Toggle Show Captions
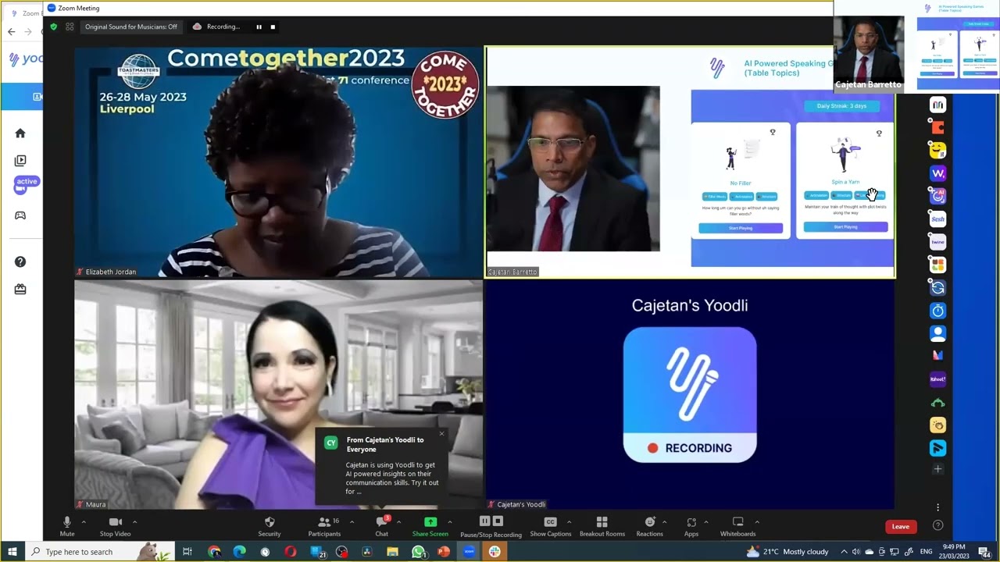1000x562 pixels. click(550, 526)
